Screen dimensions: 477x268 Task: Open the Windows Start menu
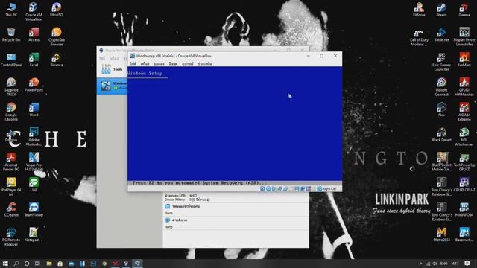pos(5,263)
